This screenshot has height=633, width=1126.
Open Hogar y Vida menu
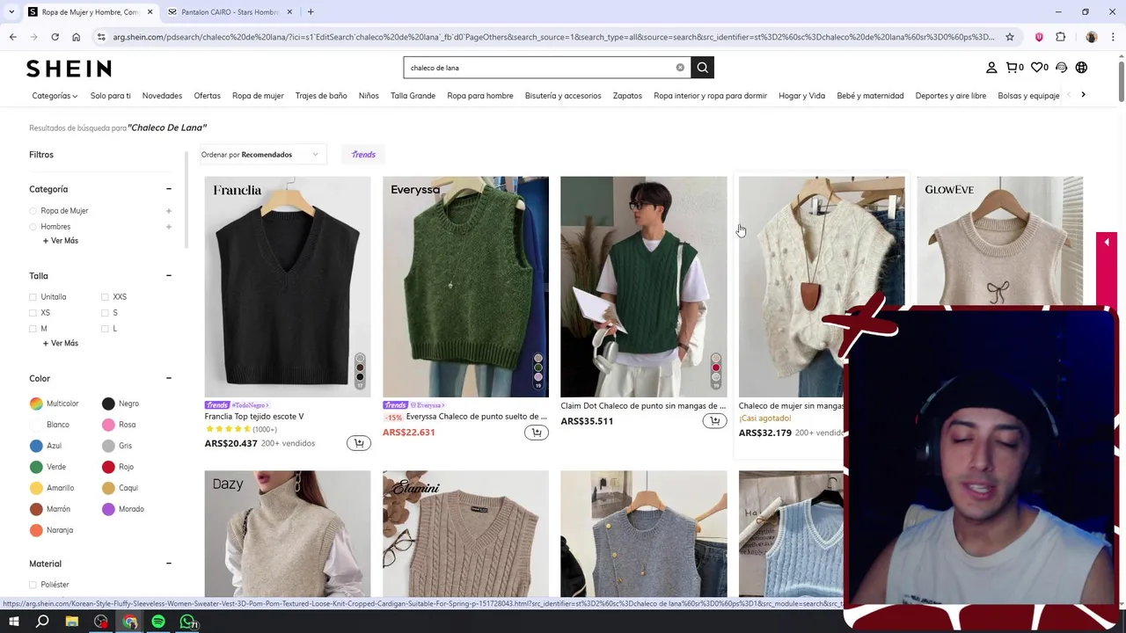(801, 96)
